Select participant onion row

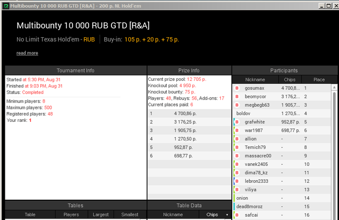pos(282,198)
